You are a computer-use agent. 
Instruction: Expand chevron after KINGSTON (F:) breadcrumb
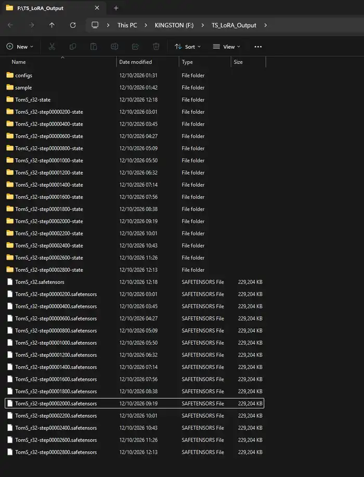(202, 25)
